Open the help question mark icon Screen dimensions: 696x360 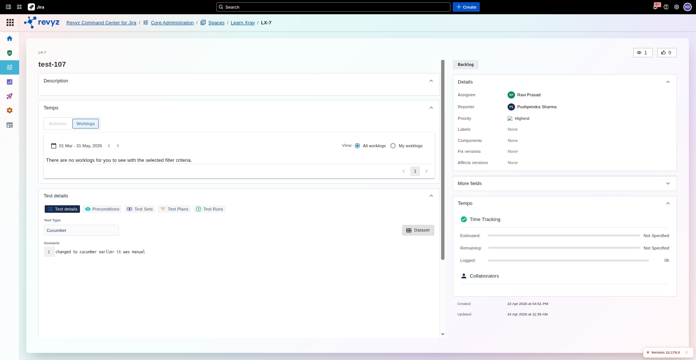pos(666,7)
